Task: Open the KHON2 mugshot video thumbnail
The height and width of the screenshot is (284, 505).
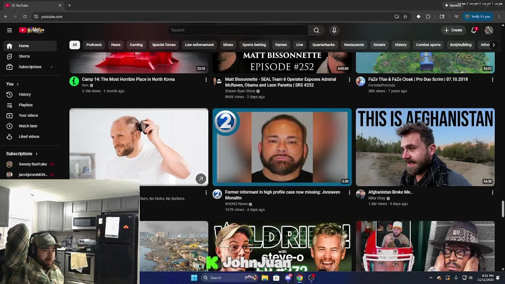Action: pos(282,147)
